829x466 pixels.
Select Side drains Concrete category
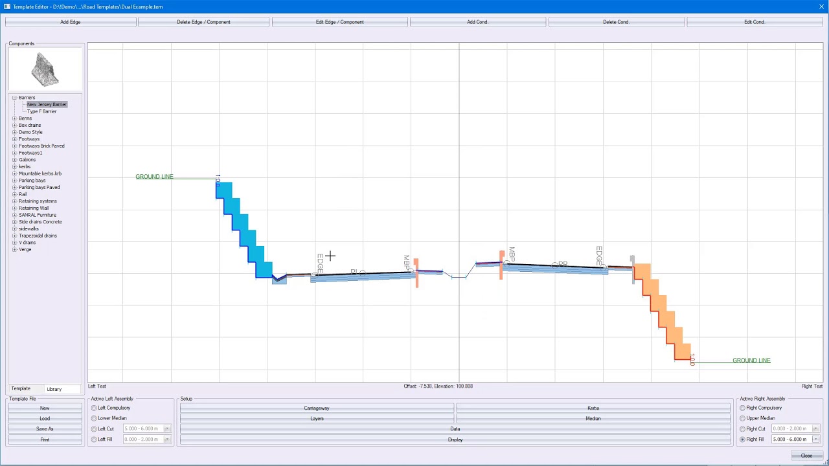tap(40, 222)
